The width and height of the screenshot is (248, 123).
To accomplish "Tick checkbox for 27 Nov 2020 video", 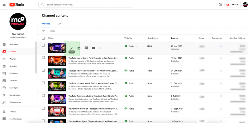I will tap(43, 45).
